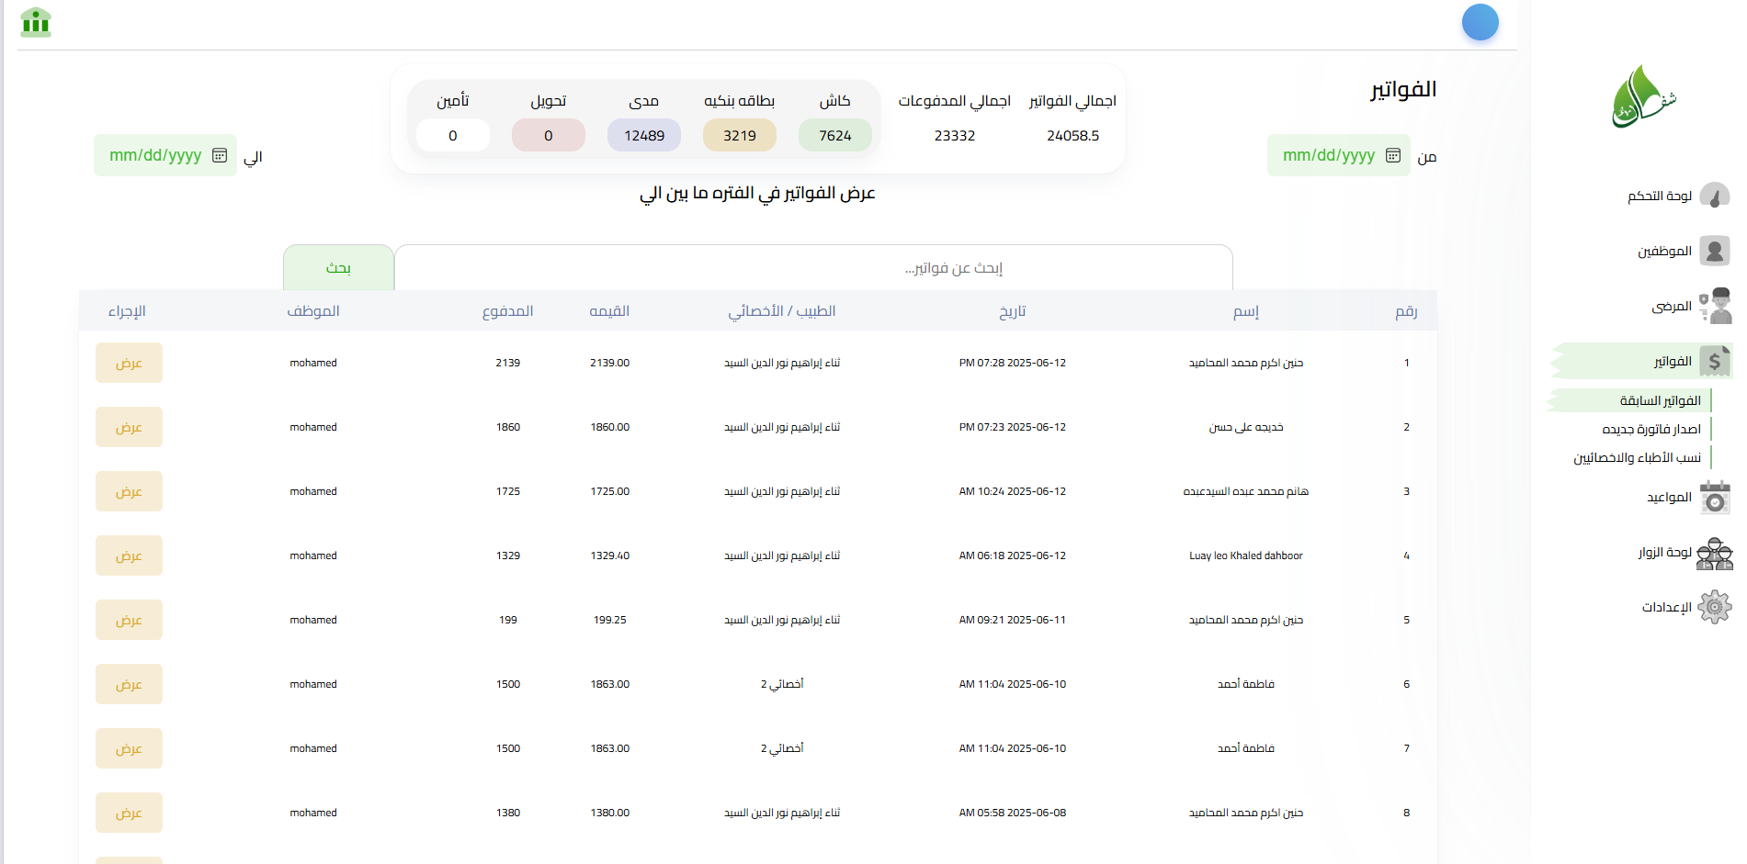Open the blue profile circle at top
The image size is (1747, 864).
point(1480,22)
